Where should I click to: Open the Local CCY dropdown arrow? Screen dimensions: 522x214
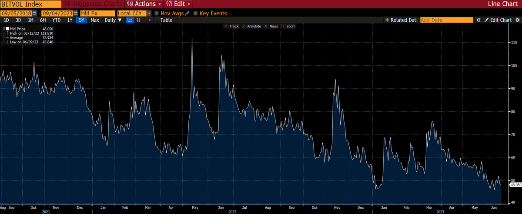point(149,13)
